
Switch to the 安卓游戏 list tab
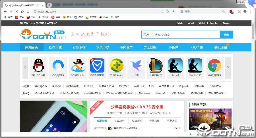click(137, 121)
